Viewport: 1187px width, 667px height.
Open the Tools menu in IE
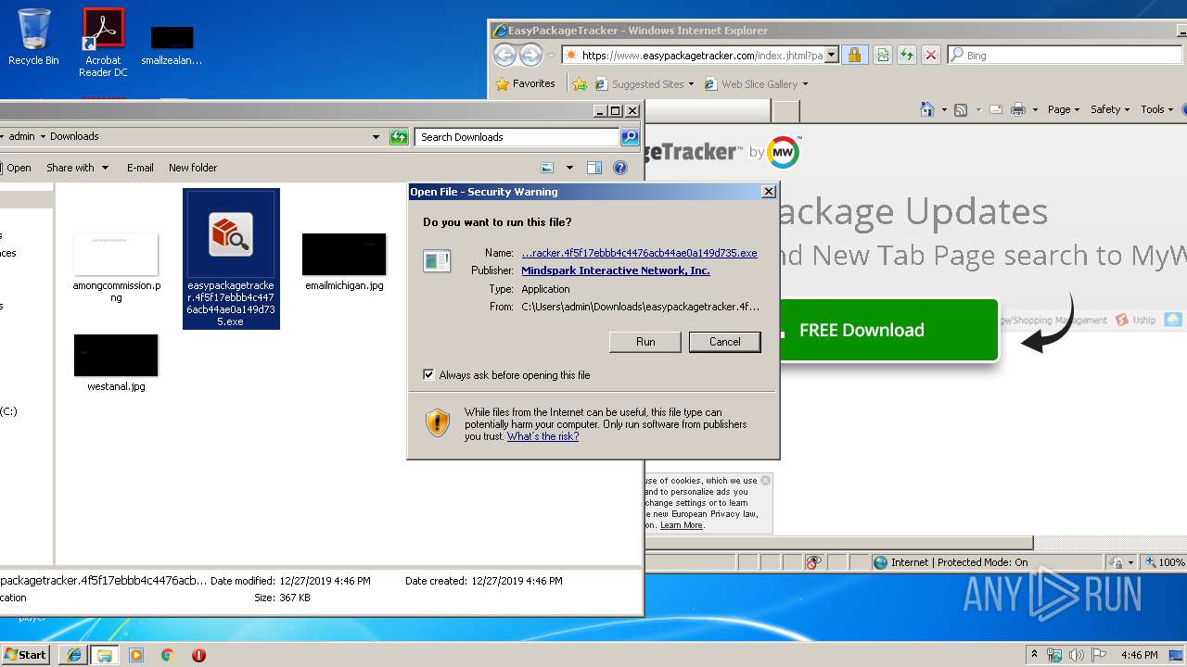click(1157, 109)
